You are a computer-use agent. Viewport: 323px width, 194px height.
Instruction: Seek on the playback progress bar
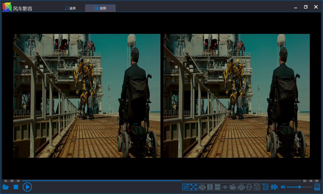tap(161, 181)
